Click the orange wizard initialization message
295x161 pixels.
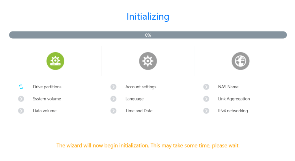pos(148,145)
